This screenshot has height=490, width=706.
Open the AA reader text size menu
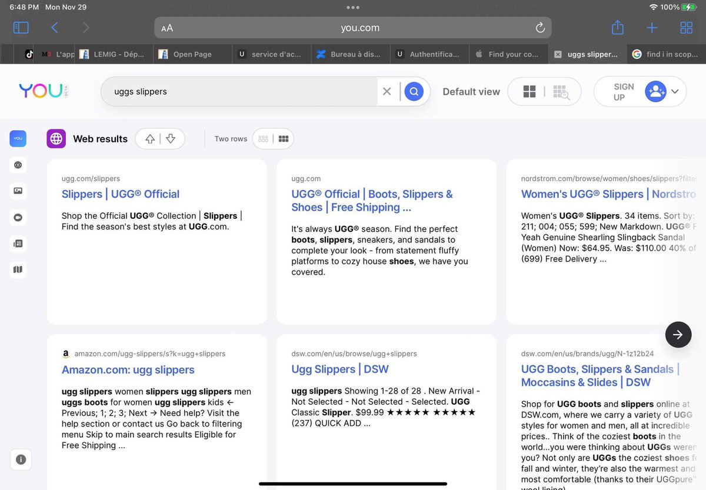167,28
